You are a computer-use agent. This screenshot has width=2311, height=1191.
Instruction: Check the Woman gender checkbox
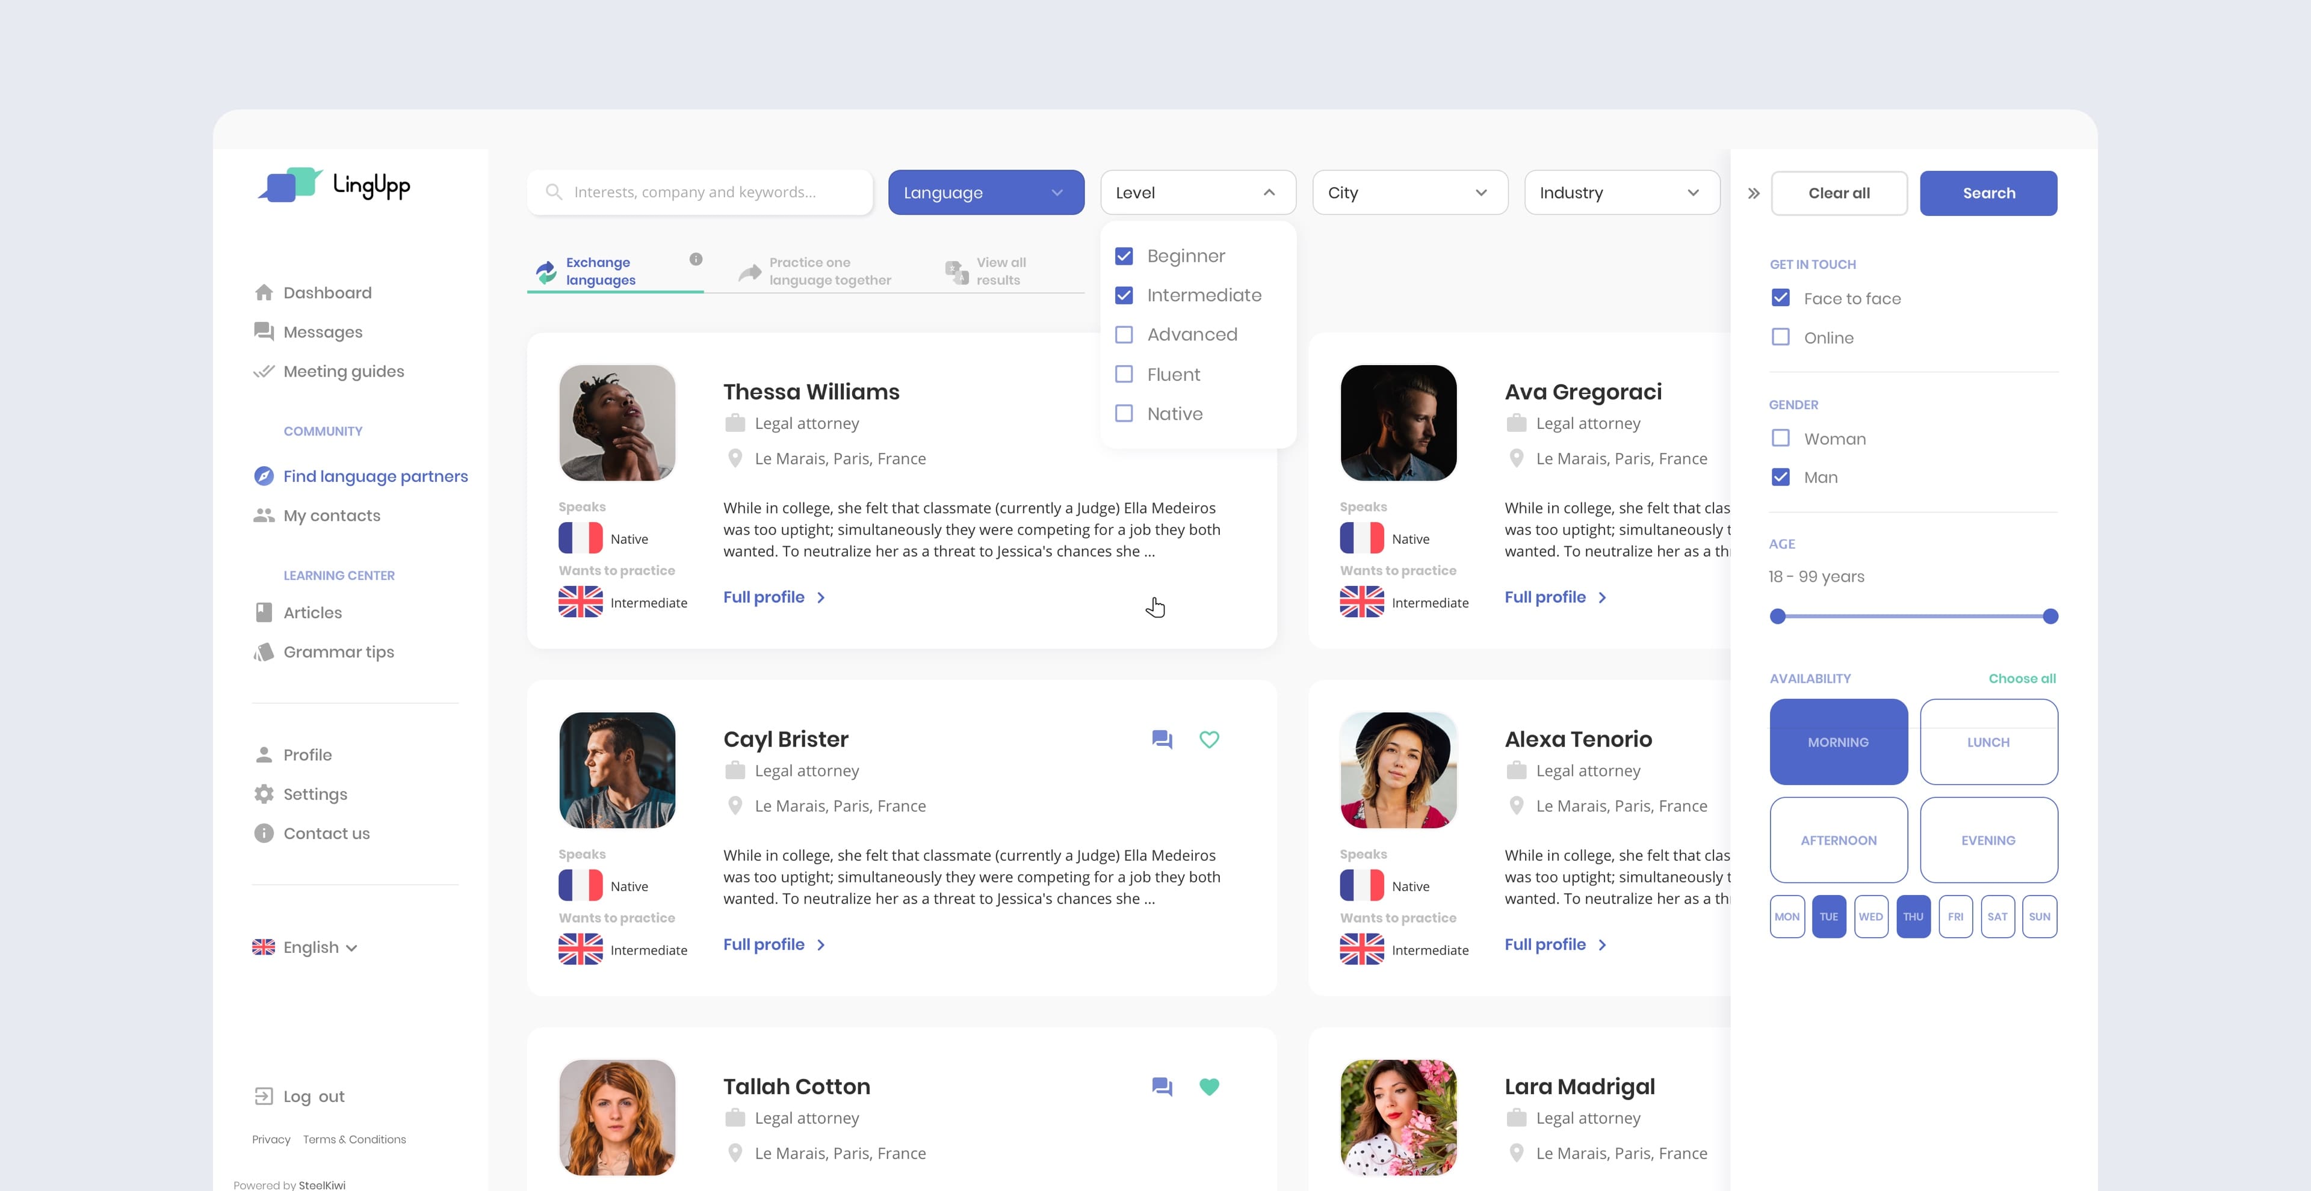click(x=1781, y=438)
